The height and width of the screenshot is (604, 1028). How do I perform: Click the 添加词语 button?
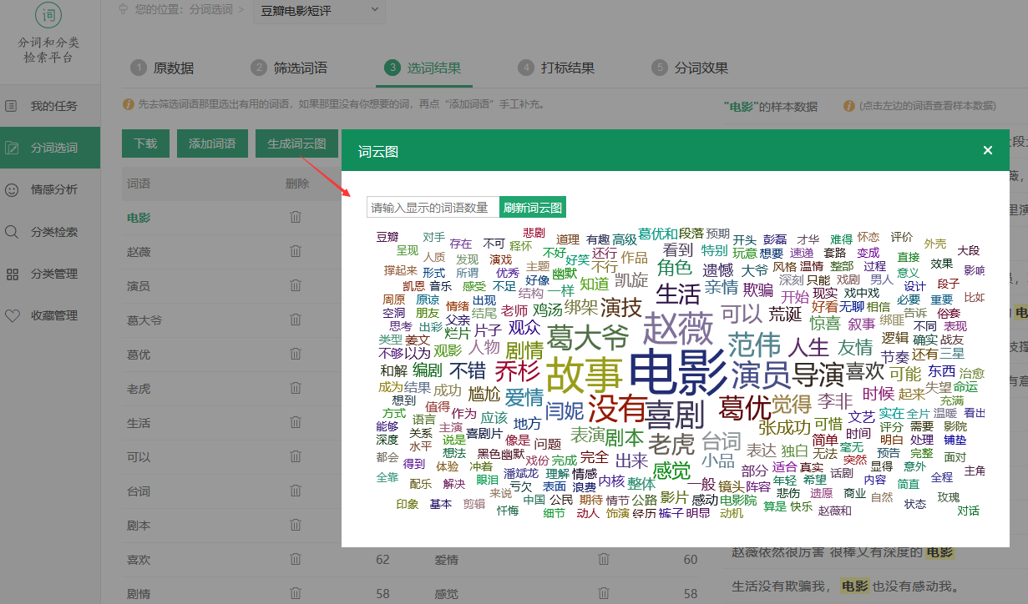coord(212,143)
